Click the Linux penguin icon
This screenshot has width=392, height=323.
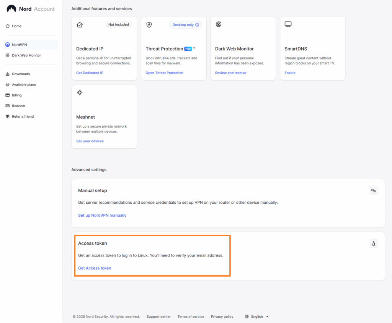pos(373,243)
